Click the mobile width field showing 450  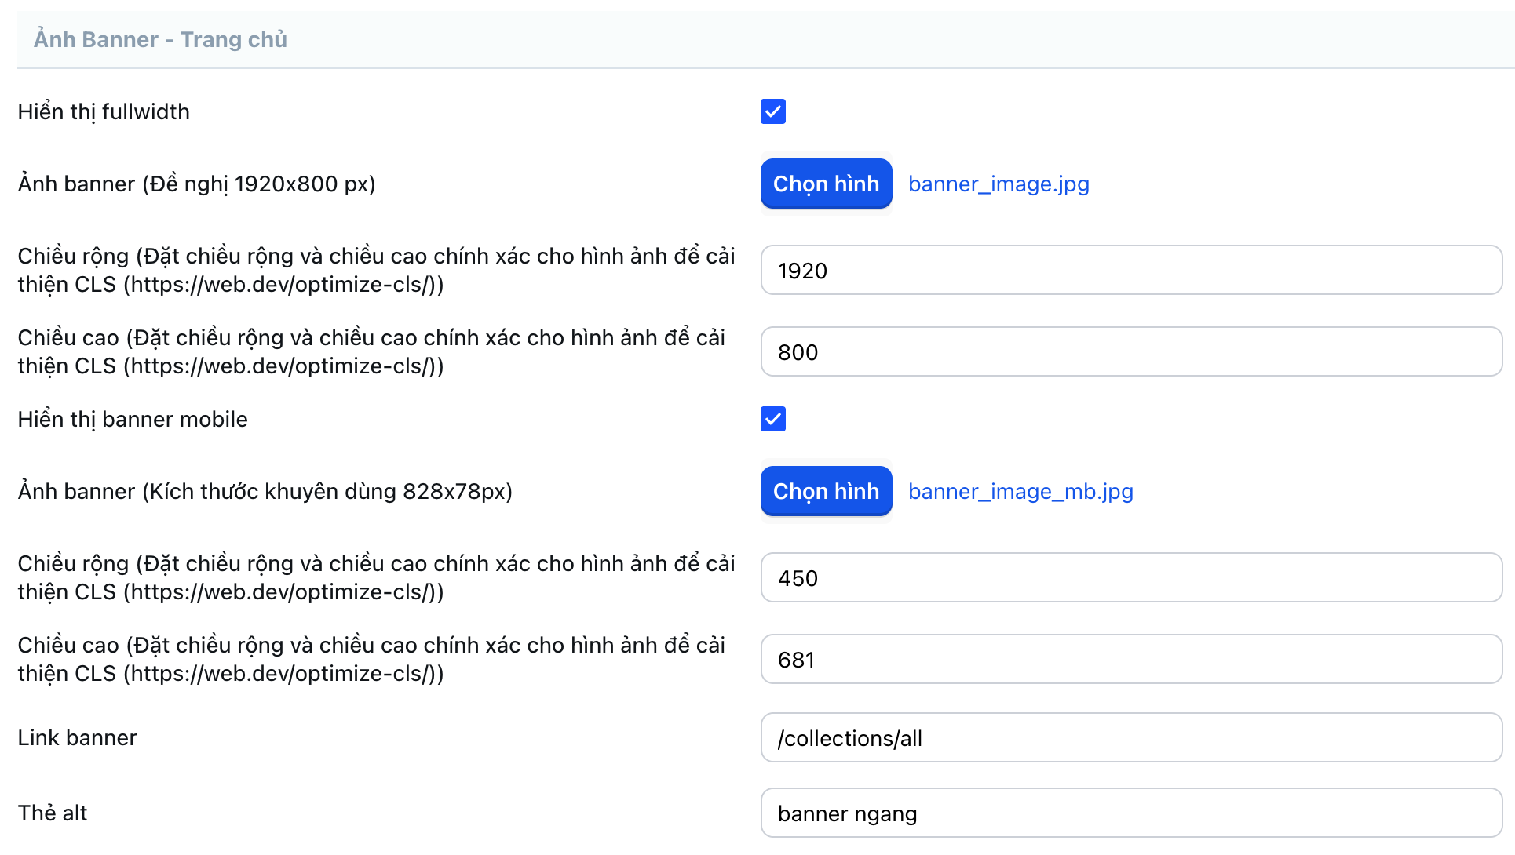1130,578
